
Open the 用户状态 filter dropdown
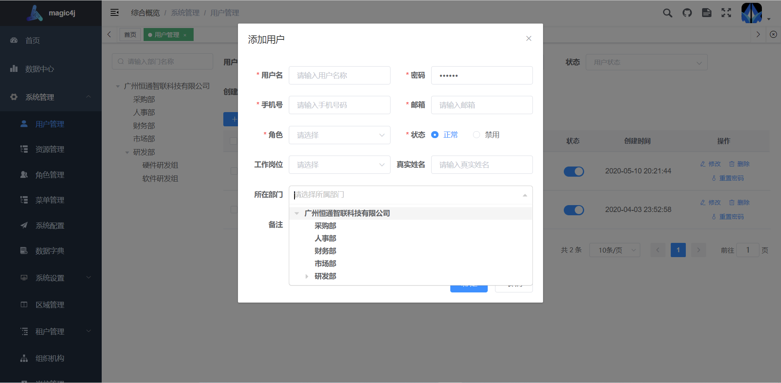click(x=647, y=62)
